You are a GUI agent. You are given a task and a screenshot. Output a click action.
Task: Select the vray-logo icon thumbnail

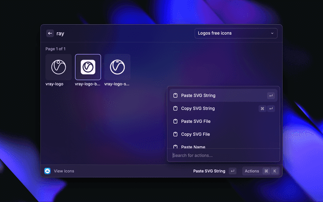[x=59, y=67]
